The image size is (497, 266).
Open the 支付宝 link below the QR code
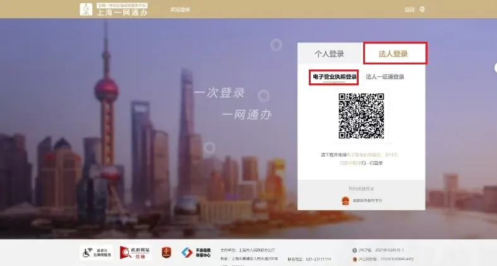(390, 155)
